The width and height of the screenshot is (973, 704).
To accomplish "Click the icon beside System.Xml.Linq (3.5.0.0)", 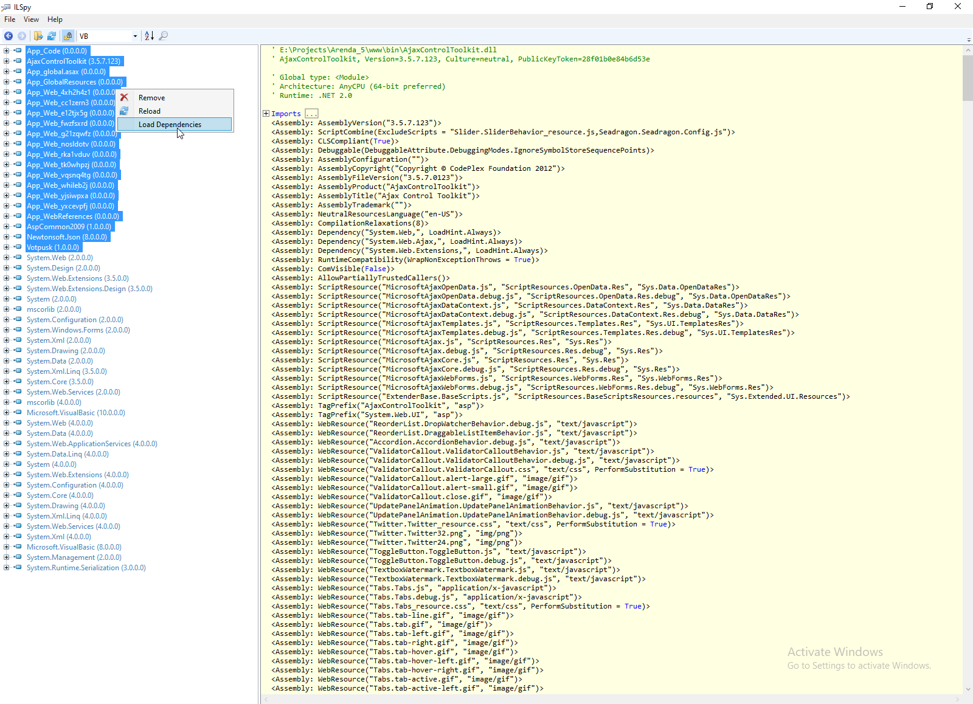I will (18, 371).
